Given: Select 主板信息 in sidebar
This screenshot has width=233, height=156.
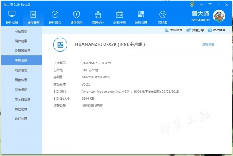Looking at the screenshot, I should (x=22, y=60).
